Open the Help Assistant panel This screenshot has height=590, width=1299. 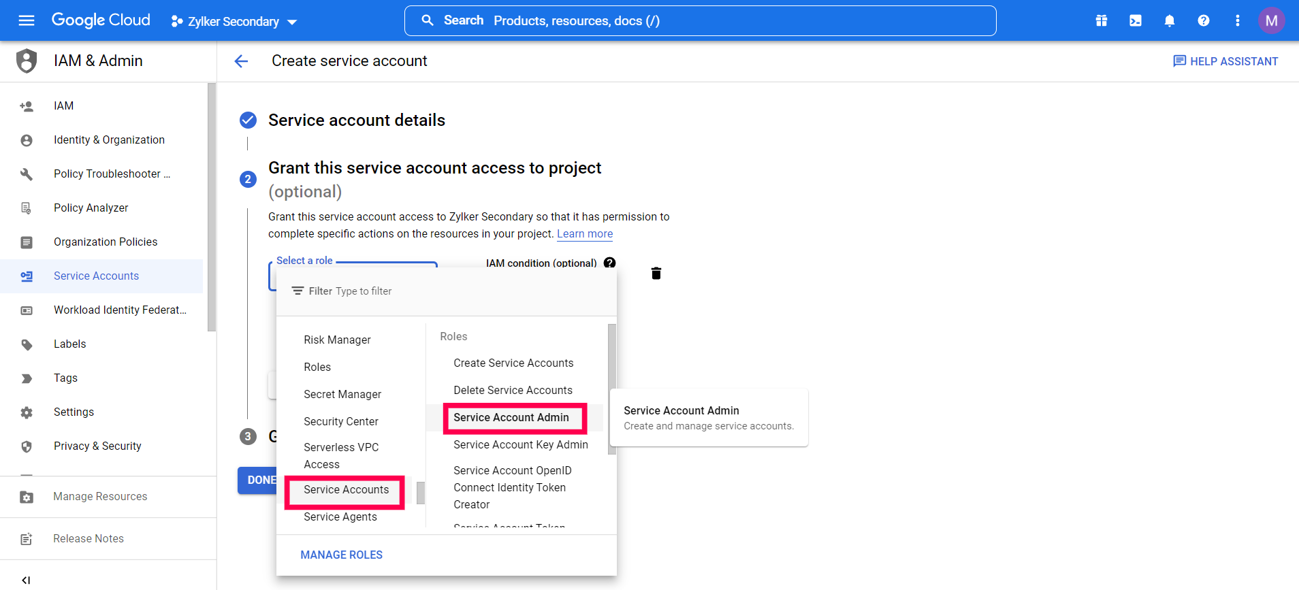coord(1225,61)
